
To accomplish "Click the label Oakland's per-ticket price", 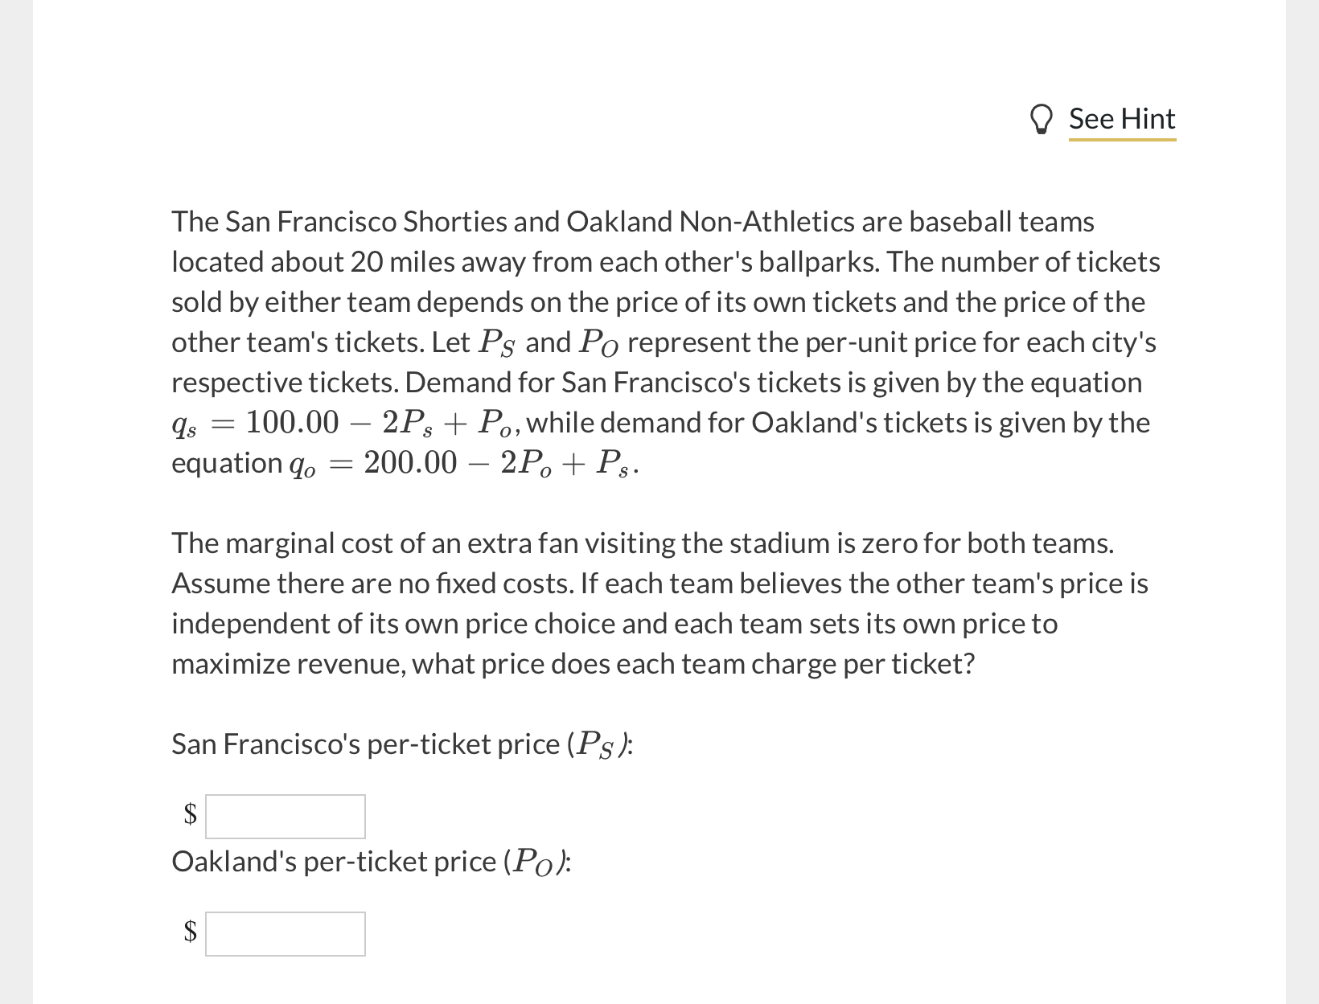I will 371,861.
